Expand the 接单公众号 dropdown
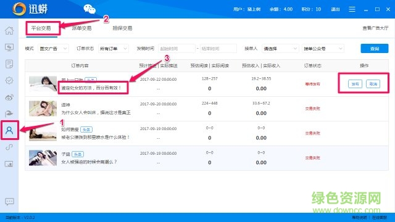Image resolution: width=395 pixels, height=222 pixels. pos(323,49)
